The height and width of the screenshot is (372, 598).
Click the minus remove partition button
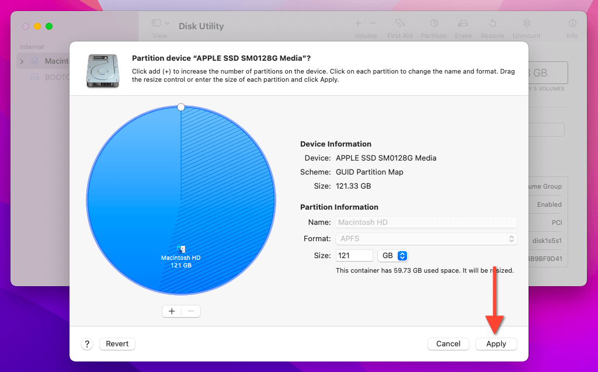(x=191, y=311)
